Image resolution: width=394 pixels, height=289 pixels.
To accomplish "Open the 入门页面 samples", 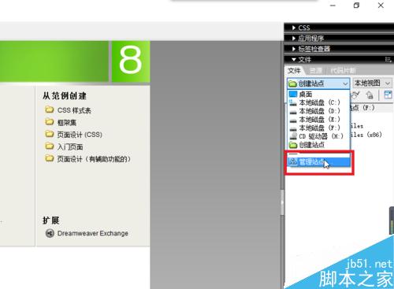I will click(64, 146).
